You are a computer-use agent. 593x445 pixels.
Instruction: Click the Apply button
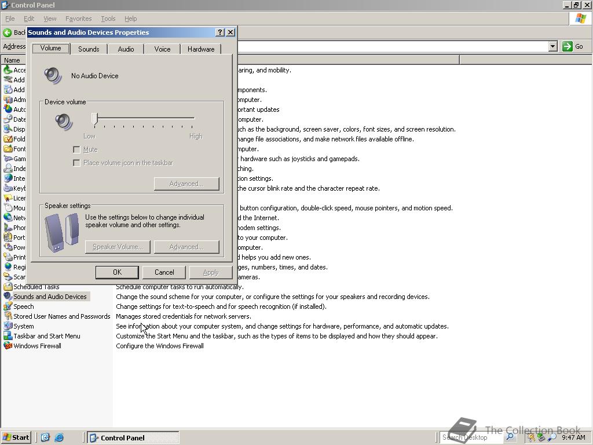tap(211, 272)
